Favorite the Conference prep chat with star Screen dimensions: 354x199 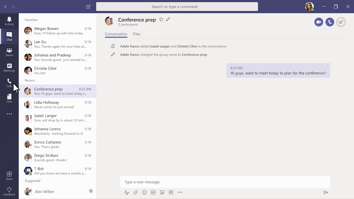tap(161, 19)
